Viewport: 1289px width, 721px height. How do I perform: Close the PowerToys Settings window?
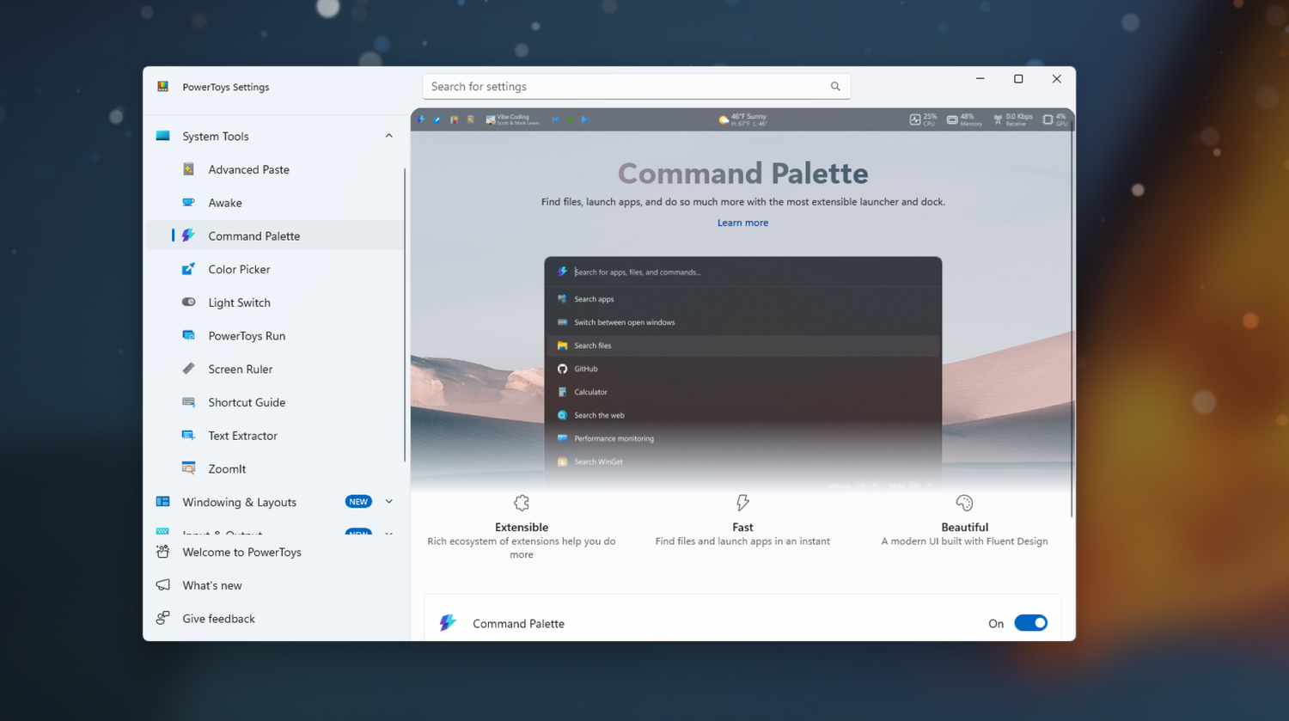[1056, 79]
